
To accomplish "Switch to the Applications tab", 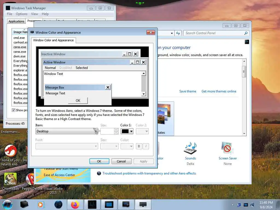I will [16, 21].
